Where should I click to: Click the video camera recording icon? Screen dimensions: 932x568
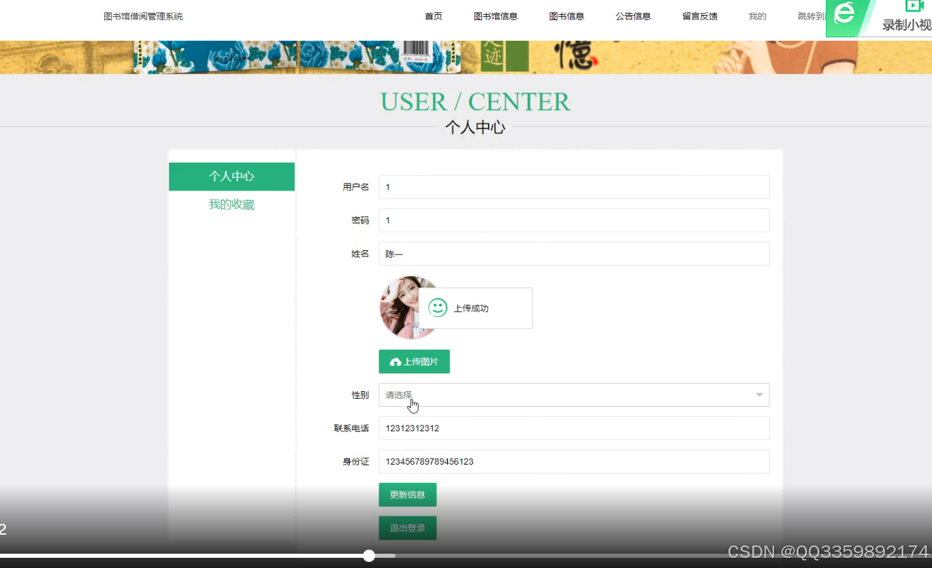point(914,5)
